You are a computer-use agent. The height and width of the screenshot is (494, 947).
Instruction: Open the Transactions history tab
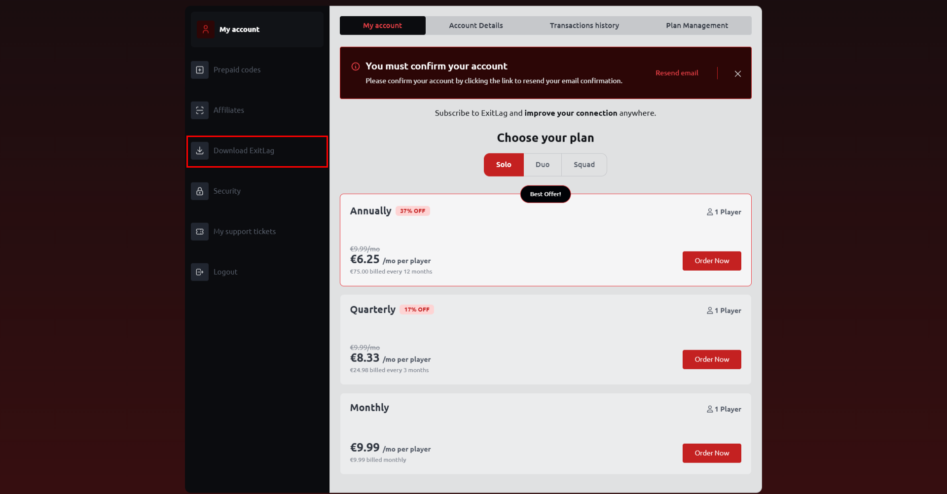[584, 26]
